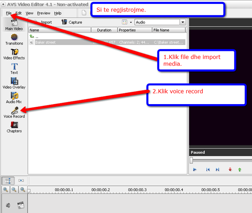
Task: Open the Help menu
Action: click(57, 13)
